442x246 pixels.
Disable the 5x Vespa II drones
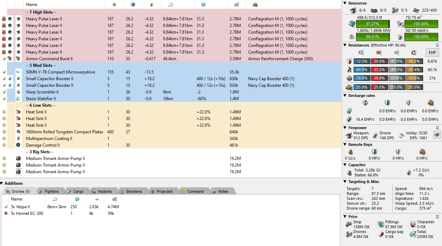[x=6, y=207]
